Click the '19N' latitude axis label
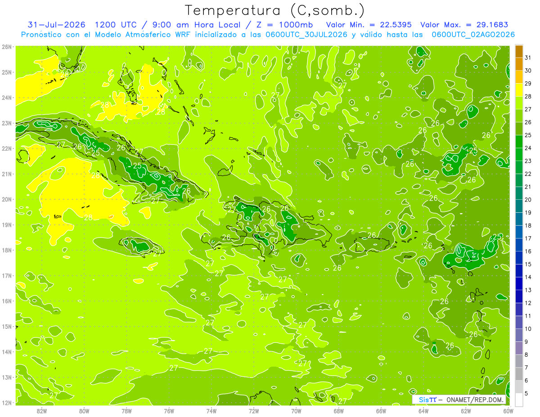 7,224
